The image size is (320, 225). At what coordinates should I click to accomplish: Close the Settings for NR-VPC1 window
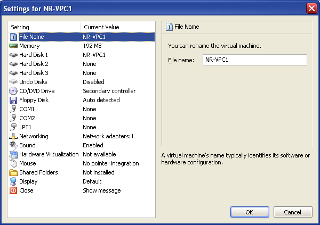point(311,9)
